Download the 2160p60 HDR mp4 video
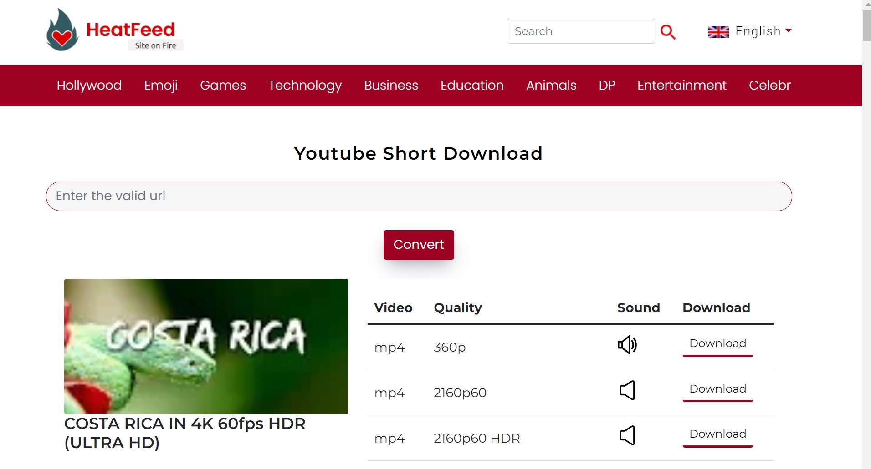Screen dimensions: 871x469 point(718,434)
